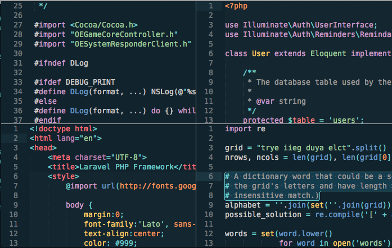Viewport: 392px width, 248px height.
Task: Select the <?php opening tag
Action: (236, 6)
